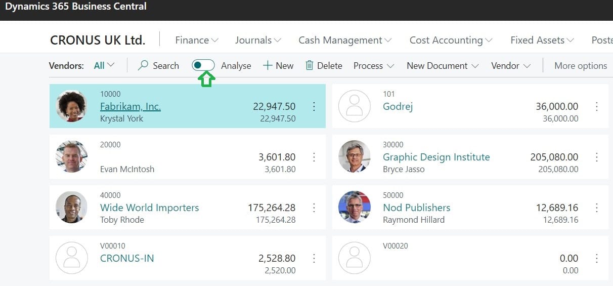The width and height of the screenshot is (613, 286).
Task: Click the Delete trash bin icon
Action: coord(310,65)
